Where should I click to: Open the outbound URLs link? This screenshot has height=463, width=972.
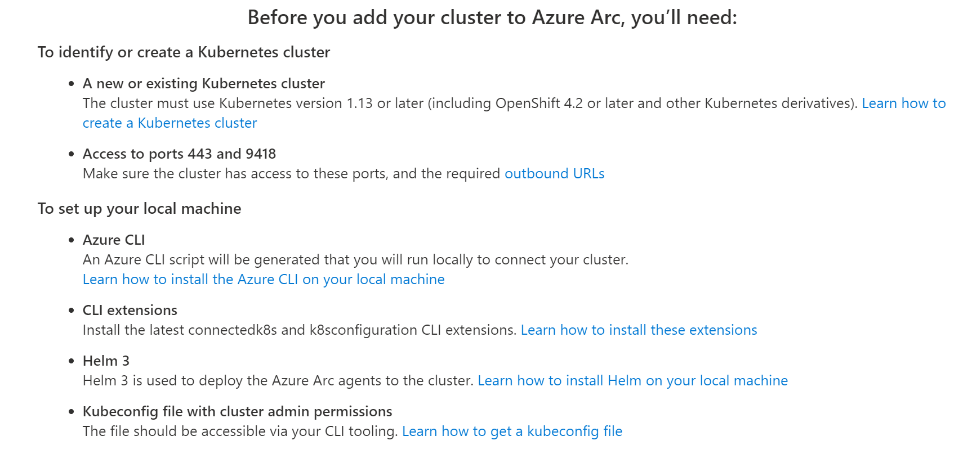point(554,173)
